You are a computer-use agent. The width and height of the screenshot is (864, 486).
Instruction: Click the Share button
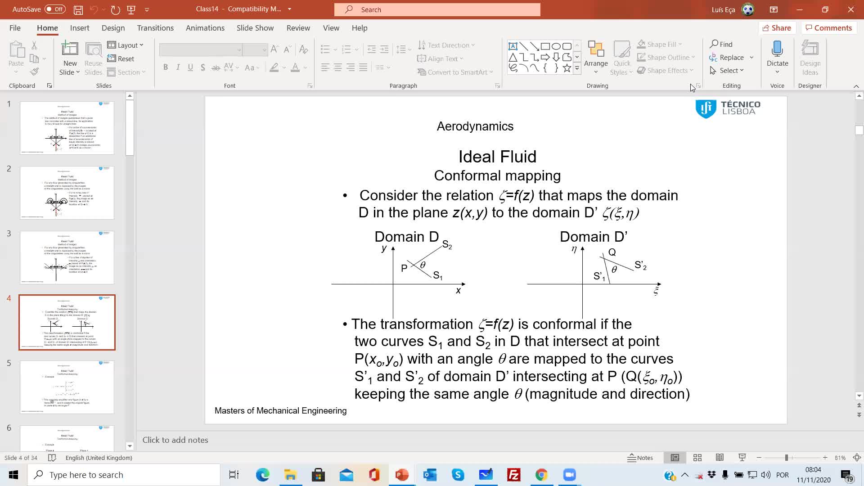[x=778, y=27]
